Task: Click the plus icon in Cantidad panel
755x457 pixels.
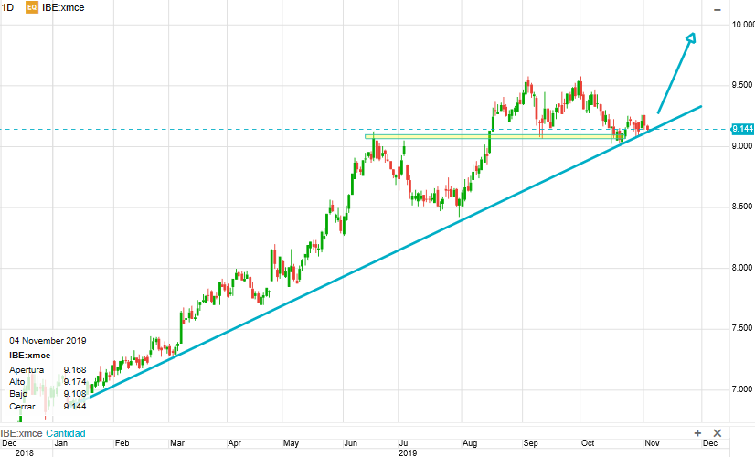Action: coord(697,432)
